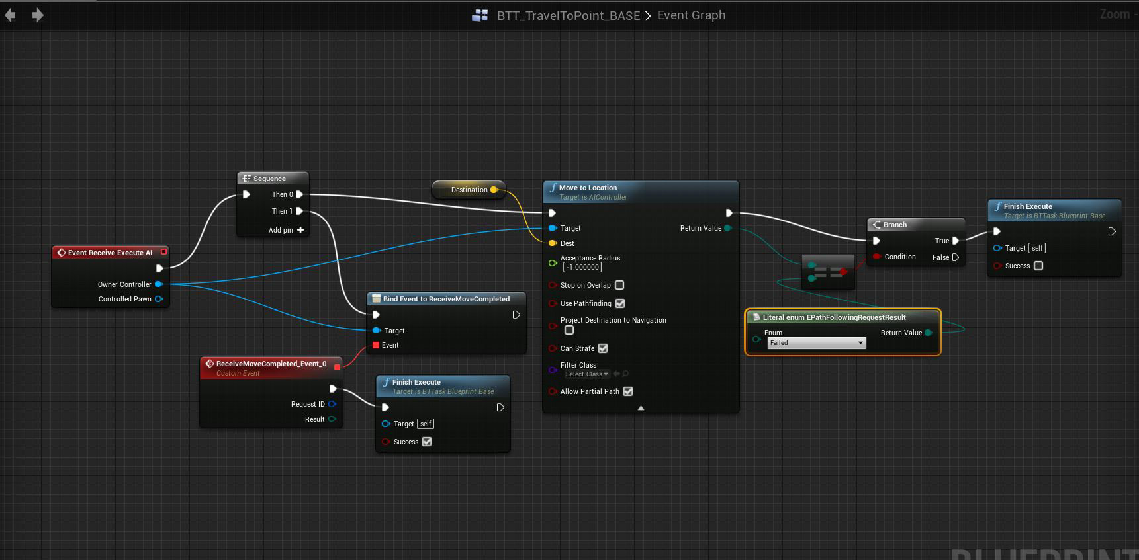The width and height of the screenshot is (1139, 560).
Task: Click the Branch Condition pin
Action: pos(876,257)
